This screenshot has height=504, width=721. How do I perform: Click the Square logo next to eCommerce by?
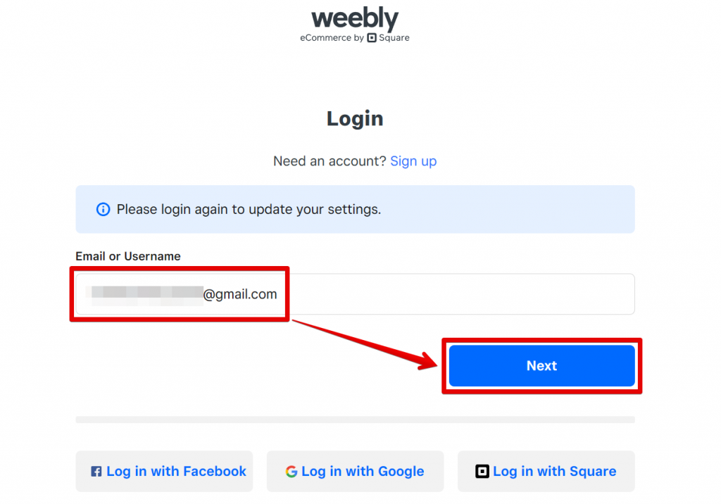tap(373, 38)
